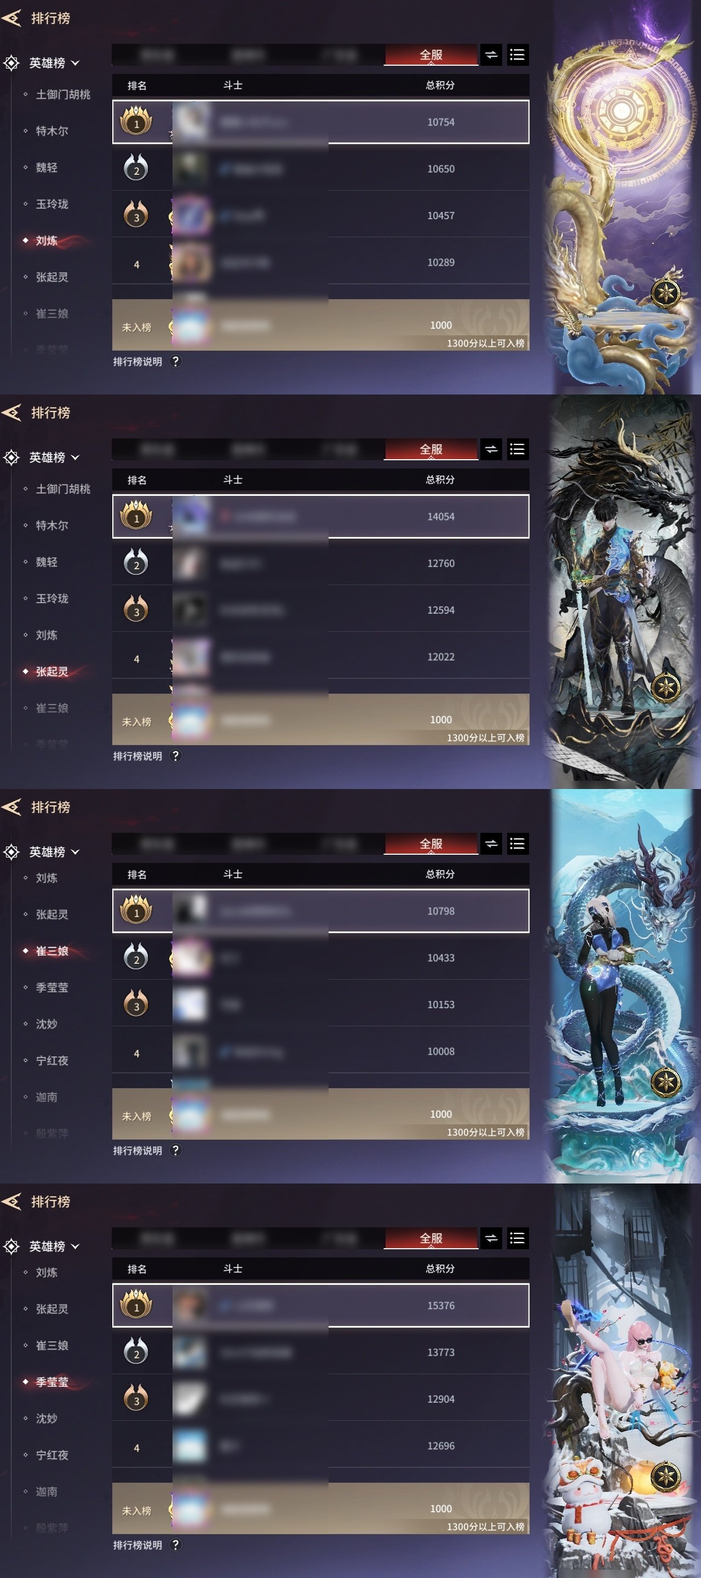Click the emblem badge on the blue ice dragon artwork

665,1082
